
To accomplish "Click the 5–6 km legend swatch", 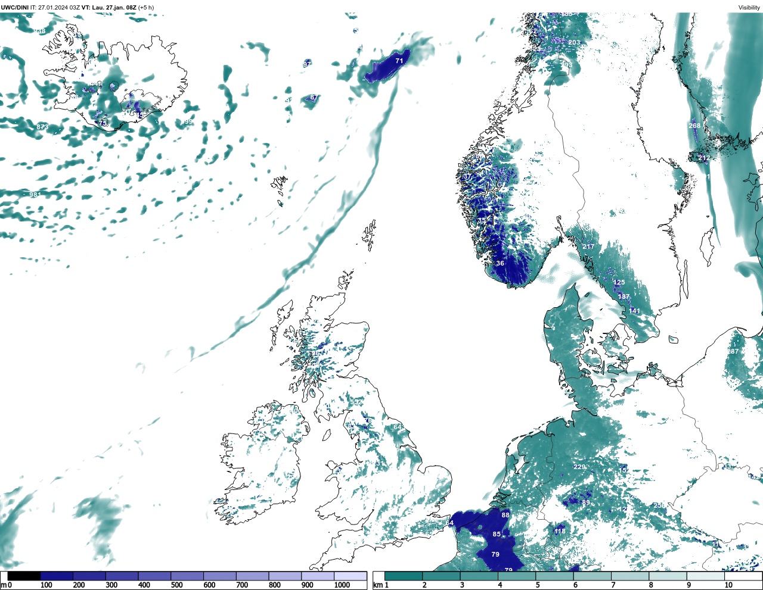I will (554, 576).
